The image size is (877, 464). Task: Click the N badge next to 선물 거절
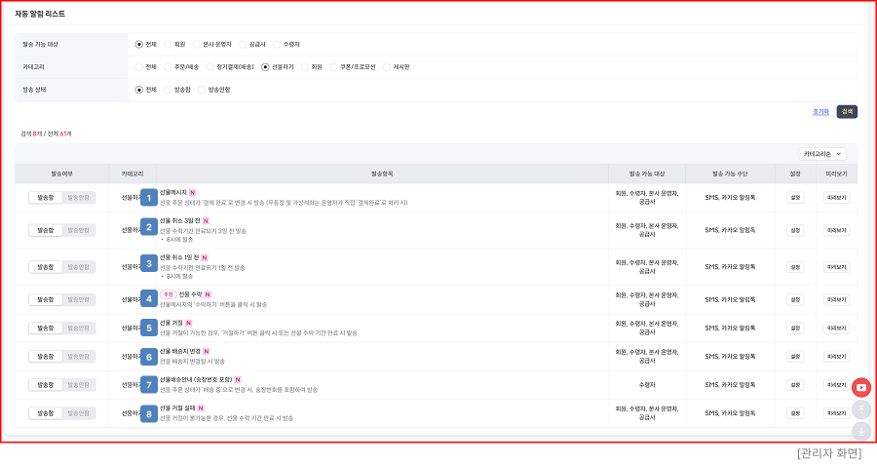[188, 323]
